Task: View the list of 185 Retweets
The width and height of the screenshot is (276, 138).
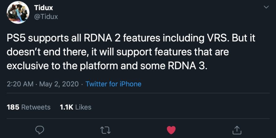Action: click(x=29, y=107)
